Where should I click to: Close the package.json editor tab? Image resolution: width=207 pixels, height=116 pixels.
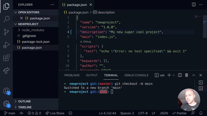pos(91,5)
